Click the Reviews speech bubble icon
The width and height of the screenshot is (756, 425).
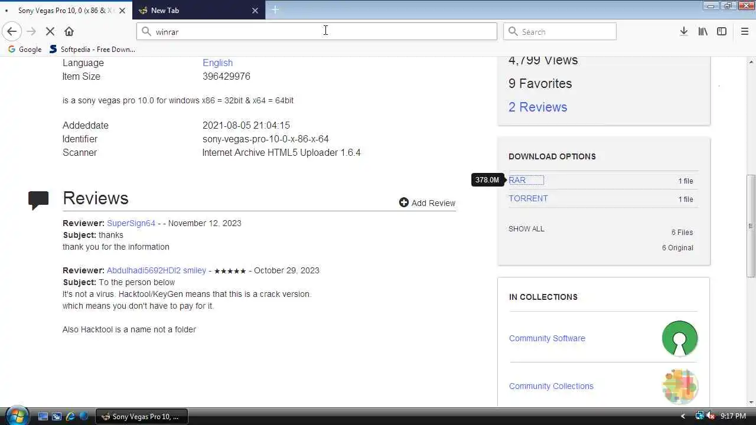[38, 200]
